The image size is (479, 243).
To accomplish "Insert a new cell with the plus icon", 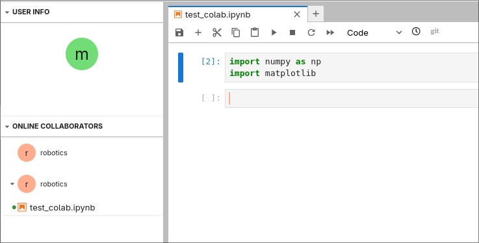I will point(198,32).
